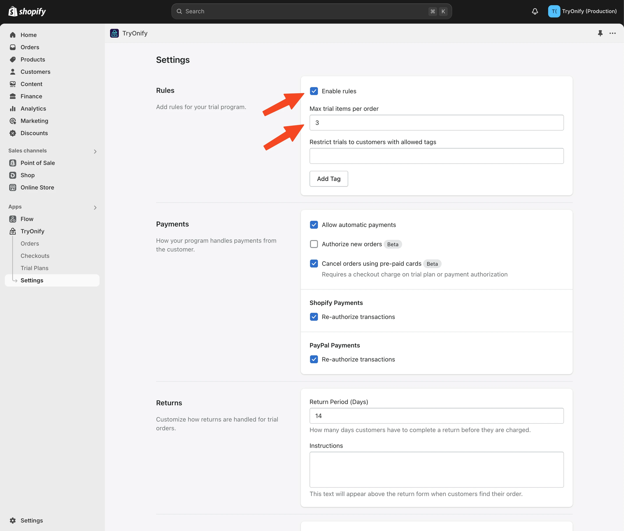Click the TryOnify header title

[135, 33]
